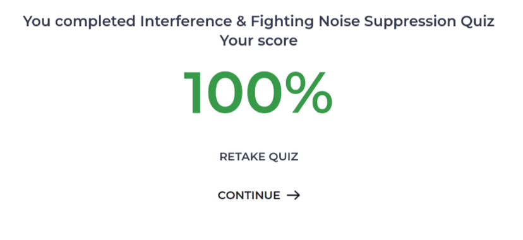This screenshot has height=240, width=523.
Task: Click the word 'Interference' in the heading
Action: coord(186,21)
